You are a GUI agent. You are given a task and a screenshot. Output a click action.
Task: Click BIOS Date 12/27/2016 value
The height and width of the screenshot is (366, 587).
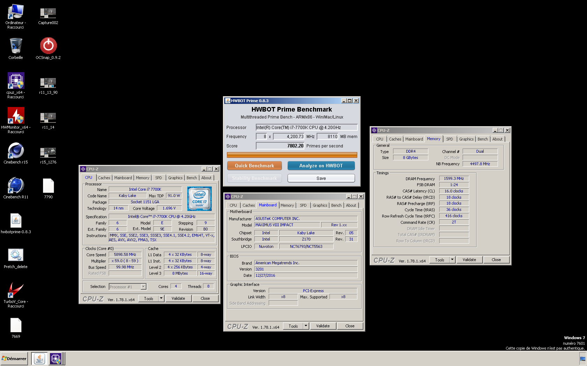coord(306,275)
